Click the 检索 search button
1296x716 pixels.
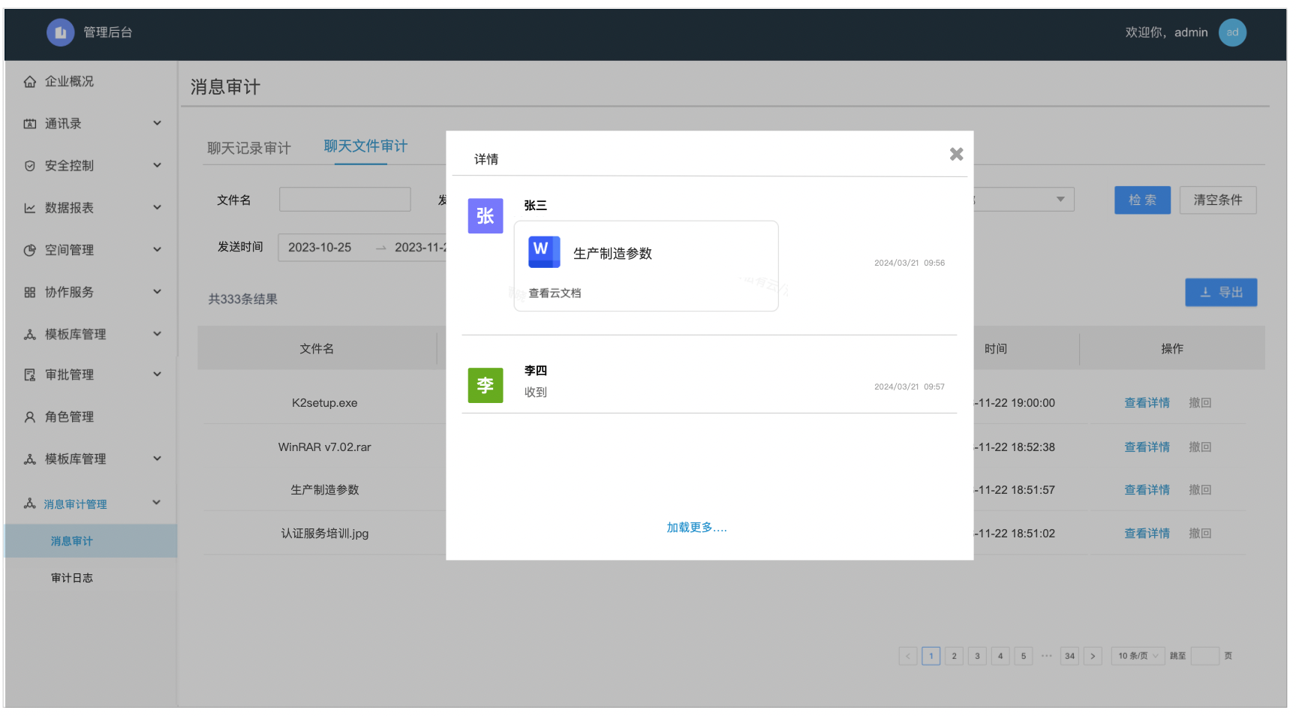click(1142, 200)
